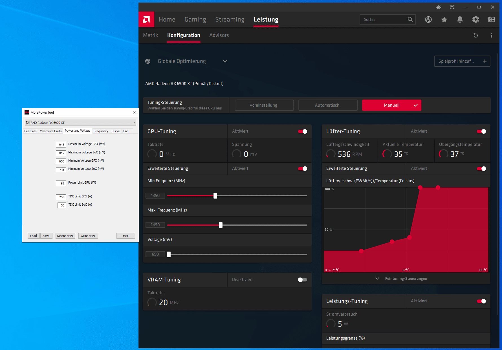Open the web browser globe icon
This screenshot has width=502, height=350.
pyautogui.click(x=428, y=19)
